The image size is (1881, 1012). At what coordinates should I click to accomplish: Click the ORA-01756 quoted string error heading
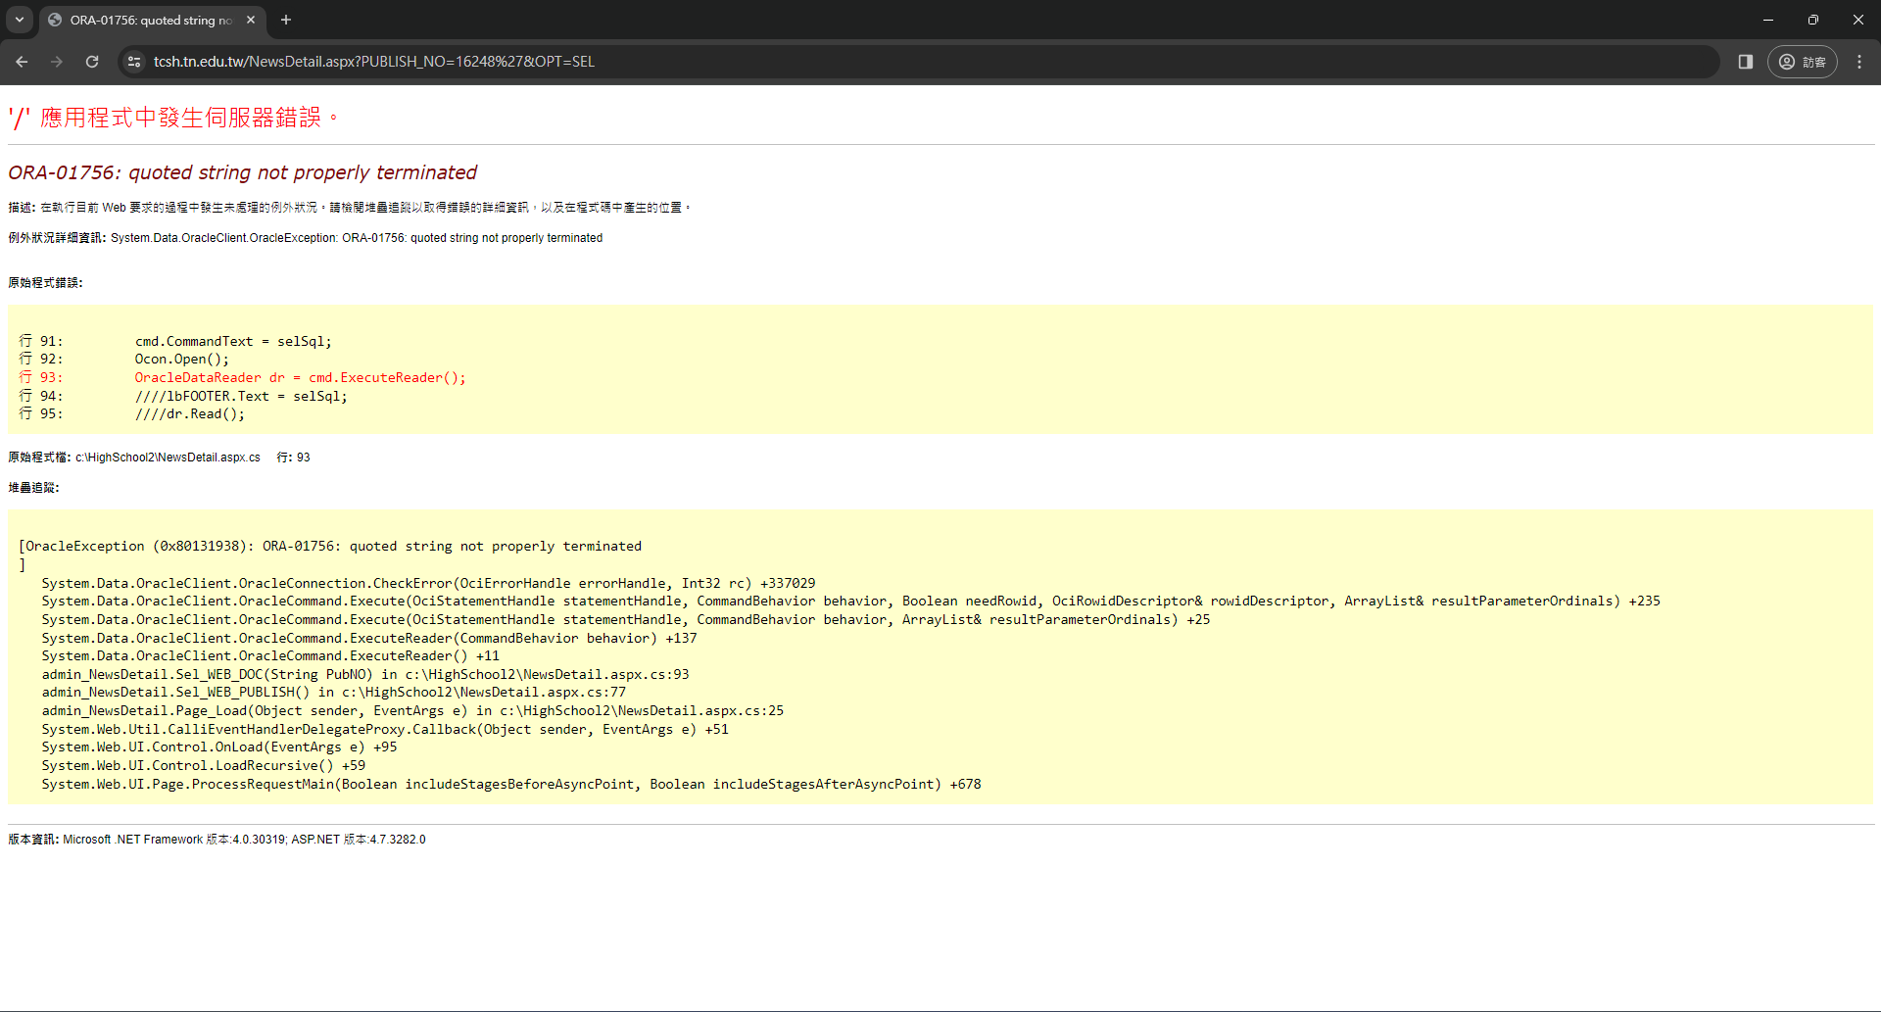pyautogui.click(x=242, y=172)
